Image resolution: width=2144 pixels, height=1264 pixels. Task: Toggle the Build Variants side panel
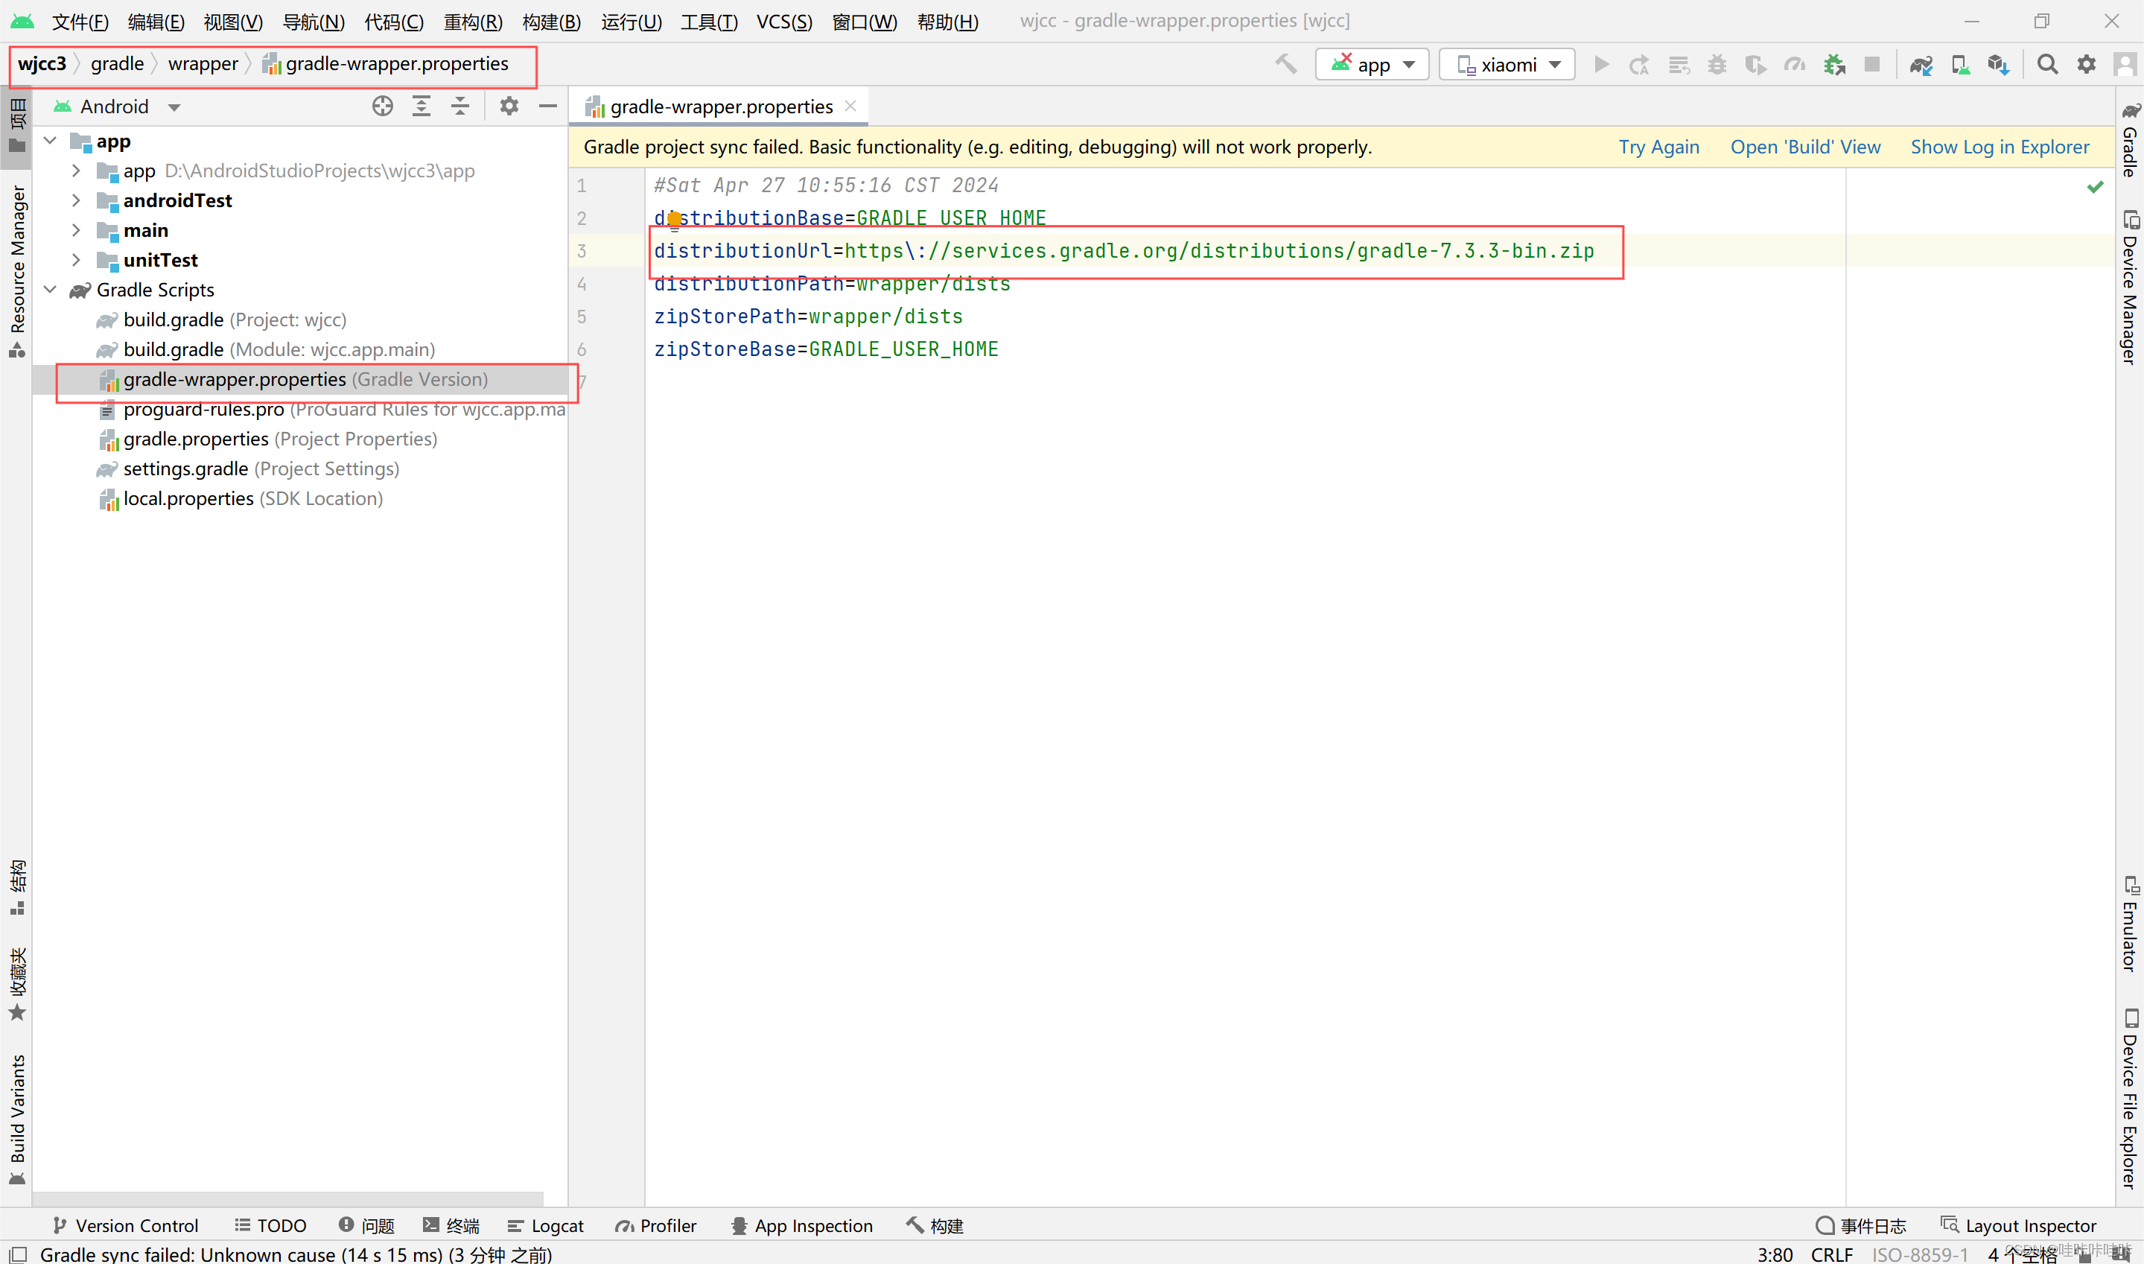17,1116
